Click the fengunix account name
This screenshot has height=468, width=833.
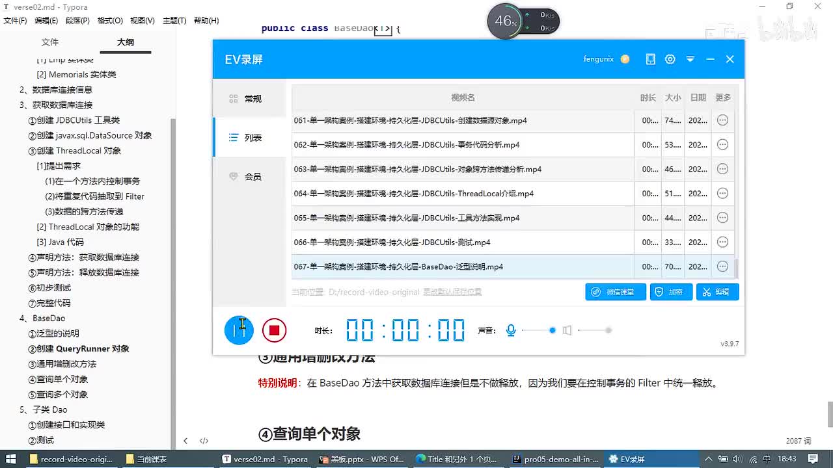(x=599, y=59)
